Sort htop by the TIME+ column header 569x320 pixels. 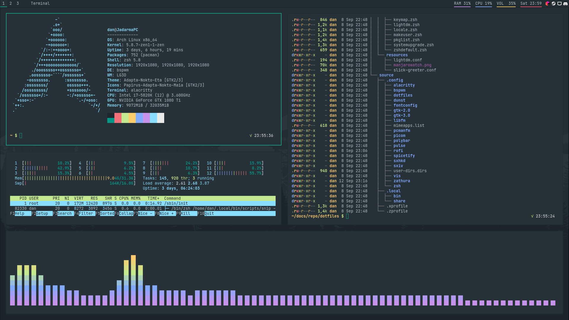pos(154,199)
